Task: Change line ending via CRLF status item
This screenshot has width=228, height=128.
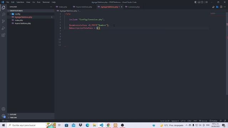Action: 189,121
